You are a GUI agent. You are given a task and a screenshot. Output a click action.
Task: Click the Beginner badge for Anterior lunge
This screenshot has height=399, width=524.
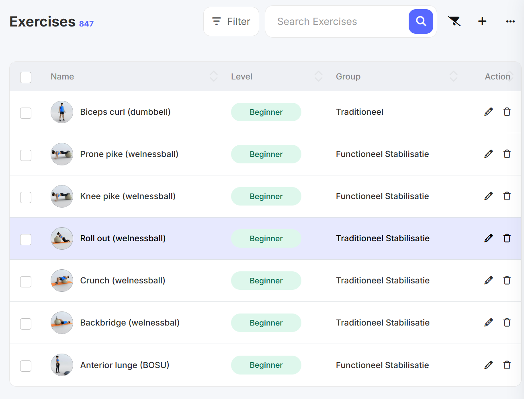266,365
